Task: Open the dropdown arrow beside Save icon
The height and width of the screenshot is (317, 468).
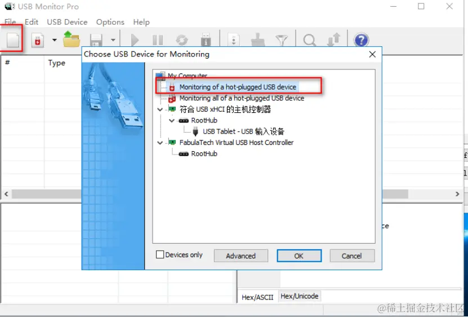Action: click(x=113, y=40)
